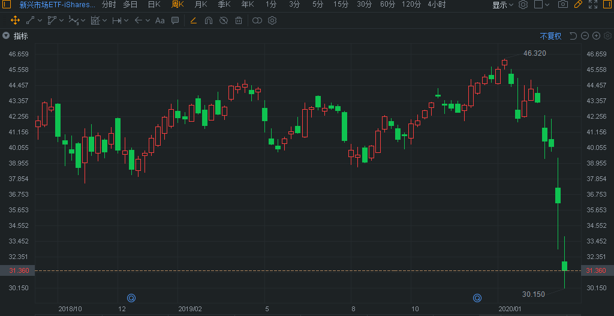This screenshot has width=614, height=316.
Task: Enter fullscreen chart mode
Action: pyautogui.click(x=593, y=5)
